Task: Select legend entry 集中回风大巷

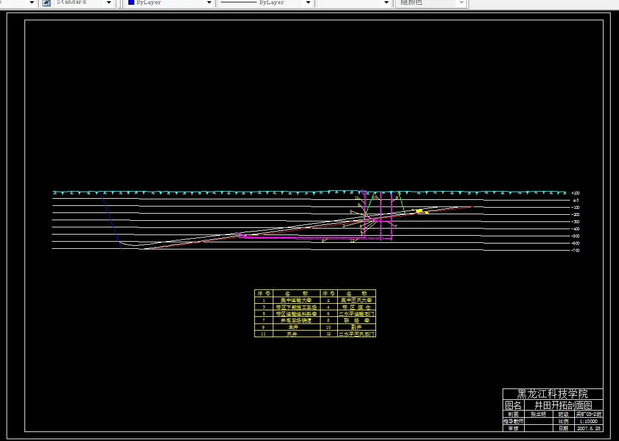Action: (356, 300)
